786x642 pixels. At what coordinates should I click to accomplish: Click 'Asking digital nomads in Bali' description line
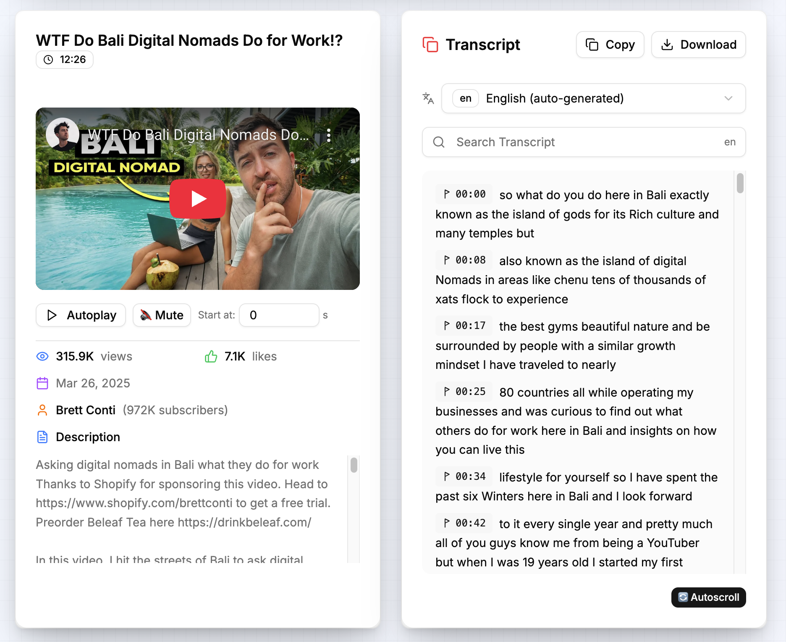(x=178, y=465)
